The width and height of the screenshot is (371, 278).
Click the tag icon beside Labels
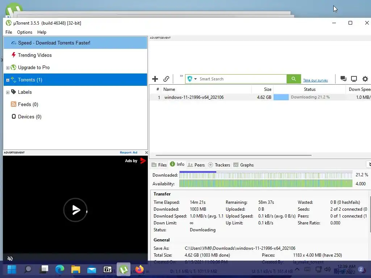(x=13, y=92)
